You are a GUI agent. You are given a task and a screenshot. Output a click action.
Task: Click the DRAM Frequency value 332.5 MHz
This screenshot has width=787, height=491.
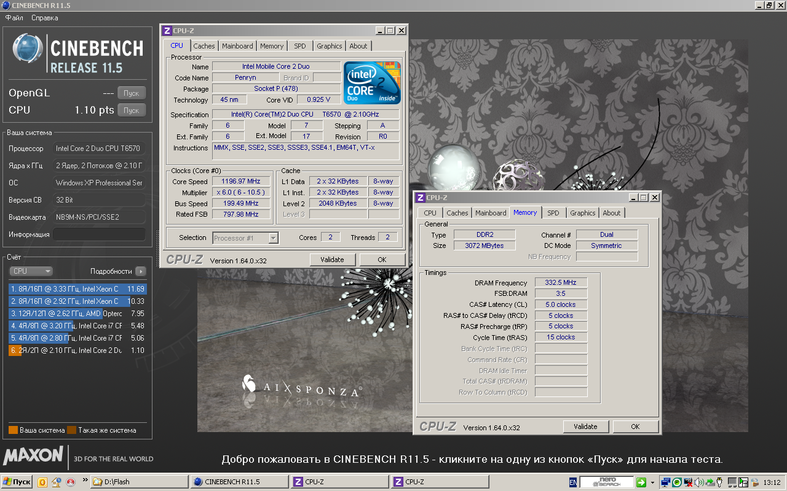561,282
